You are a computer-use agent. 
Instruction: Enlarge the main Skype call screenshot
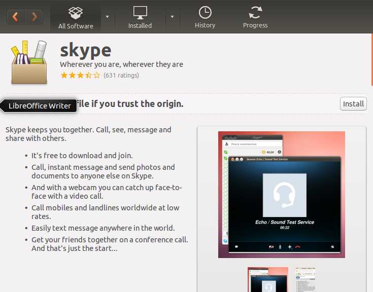[x=282, y=195]
